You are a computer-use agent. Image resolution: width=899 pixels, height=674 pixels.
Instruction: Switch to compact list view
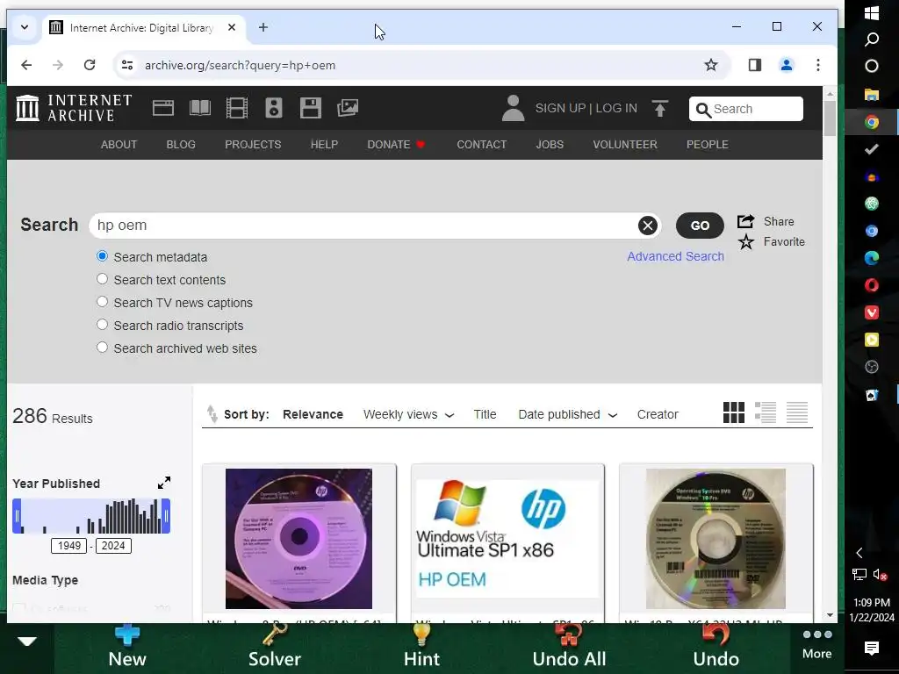tap(797, 412)
